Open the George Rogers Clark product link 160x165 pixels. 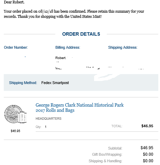pos(80,108)
